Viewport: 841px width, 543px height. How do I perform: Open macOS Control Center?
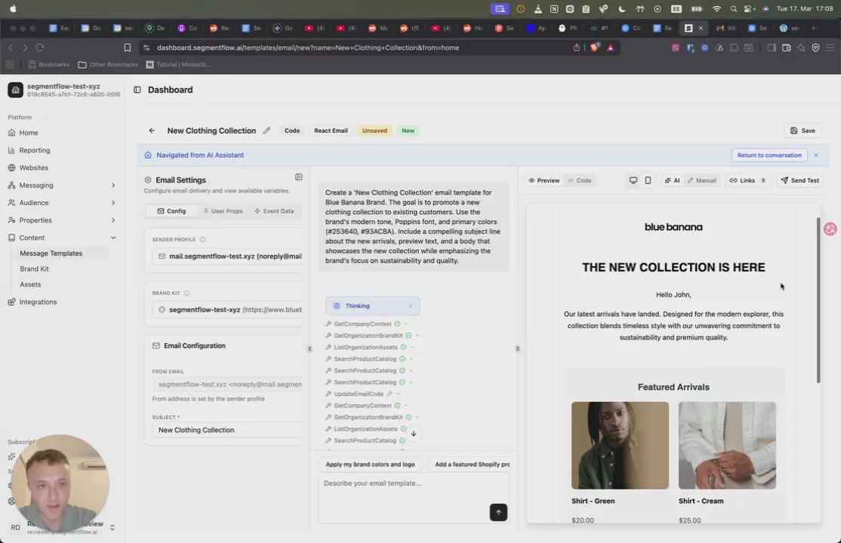[750, 8]
